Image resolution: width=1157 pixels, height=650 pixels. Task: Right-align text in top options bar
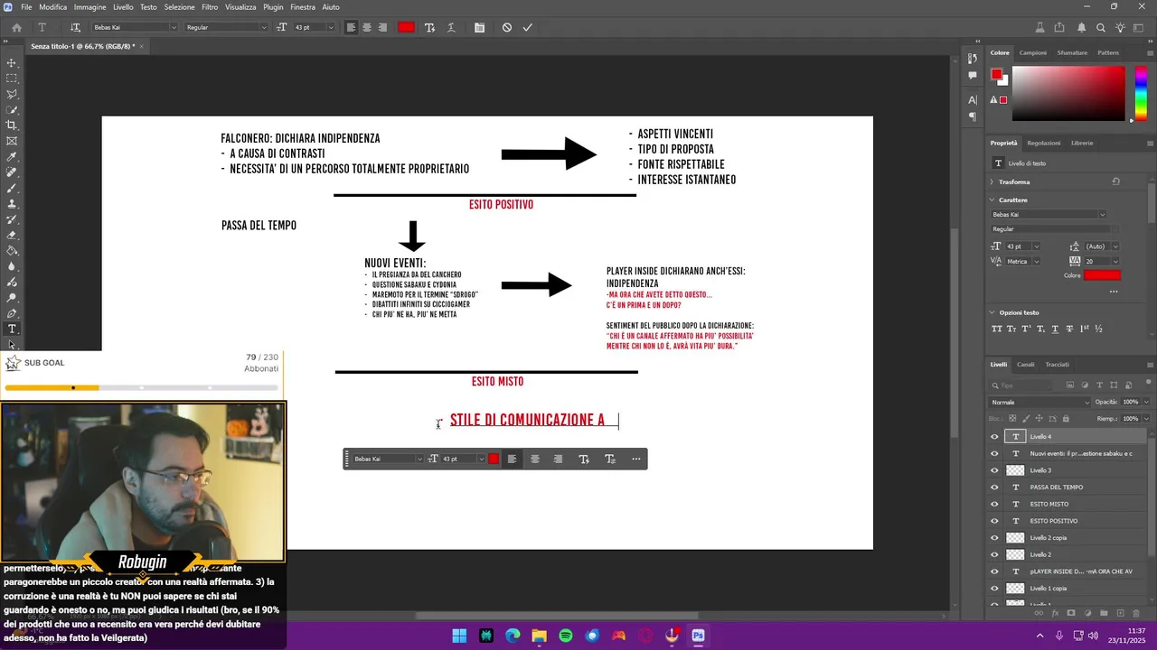pos(382,27)
